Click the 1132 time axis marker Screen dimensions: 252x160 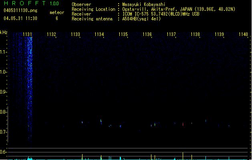(51, 34)
